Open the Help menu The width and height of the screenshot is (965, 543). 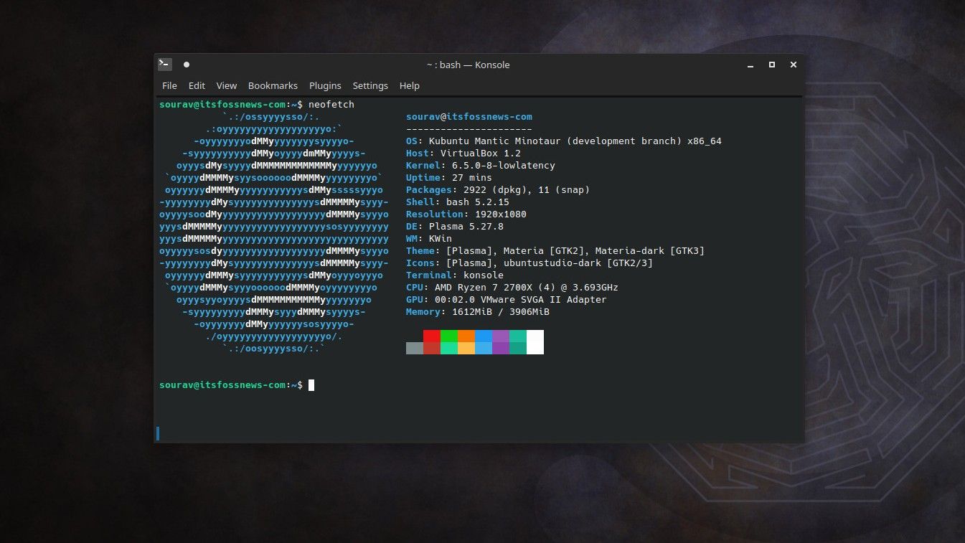409,85
